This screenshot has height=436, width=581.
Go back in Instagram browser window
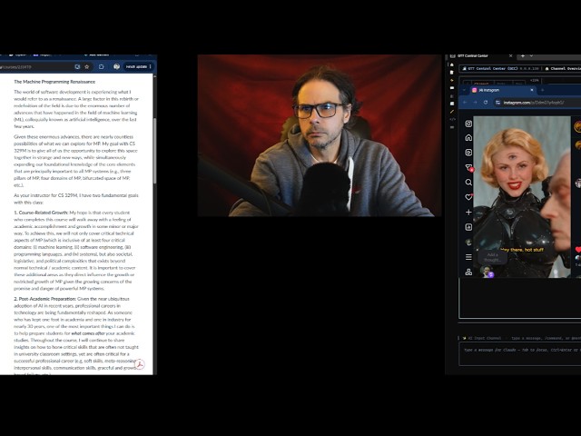[465, 102]
